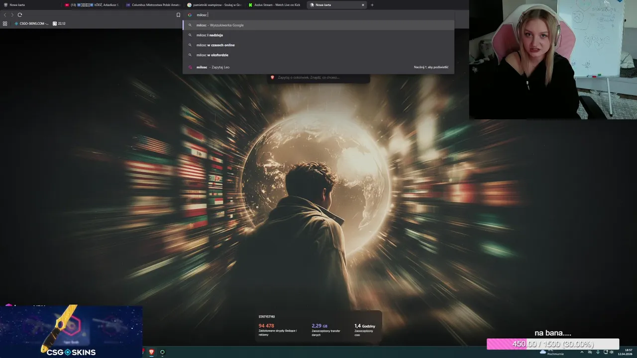Select suggestion milosc i nadzieja

coord(318,35)
